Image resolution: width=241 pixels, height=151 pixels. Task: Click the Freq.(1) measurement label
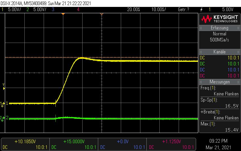[208, 88]
